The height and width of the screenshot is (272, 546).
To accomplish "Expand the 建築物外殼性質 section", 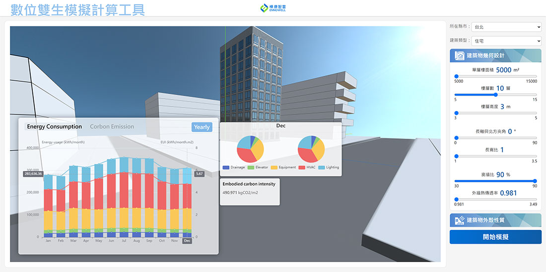I will [495, 220].
